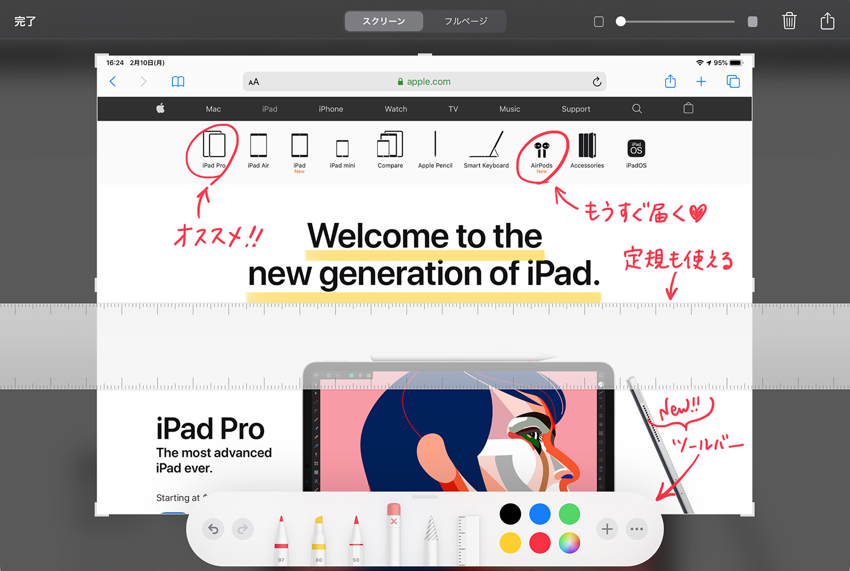Viewport: 850px width, 571px height.
Task: Open the Support menu item
Action: tap(576, 109)
